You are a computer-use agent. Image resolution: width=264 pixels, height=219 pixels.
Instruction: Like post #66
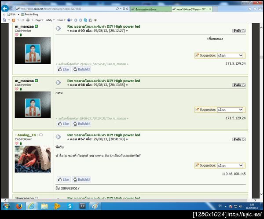point(63,124)
